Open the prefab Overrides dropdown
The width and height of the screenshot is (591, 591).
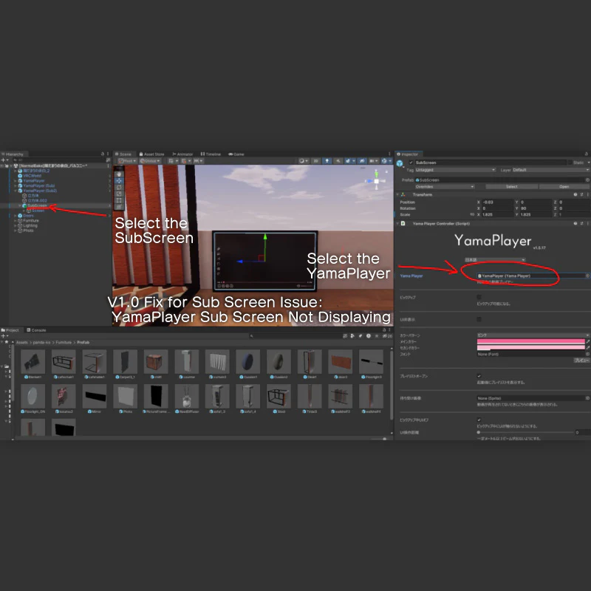click(x=445, y=187)
